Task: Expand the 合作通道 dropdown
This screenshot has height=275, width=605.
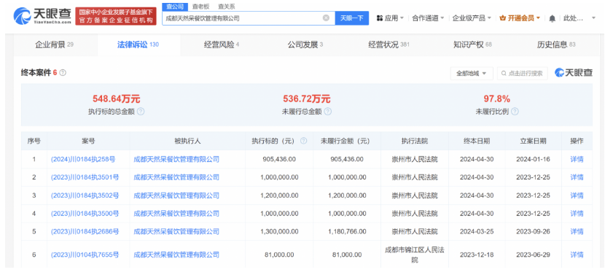Action: [x=428, y=18]
